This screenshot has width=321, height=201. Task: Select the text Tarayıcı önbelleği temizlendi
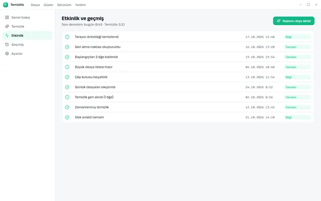click(x=97, y=37)
